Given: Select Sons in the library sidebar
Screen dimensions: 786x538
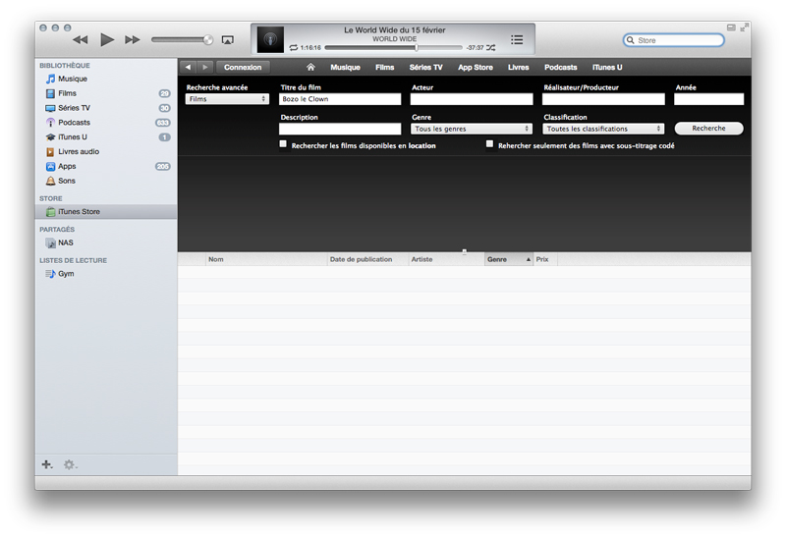Looking at the screenshot, I should click(106, 181).
